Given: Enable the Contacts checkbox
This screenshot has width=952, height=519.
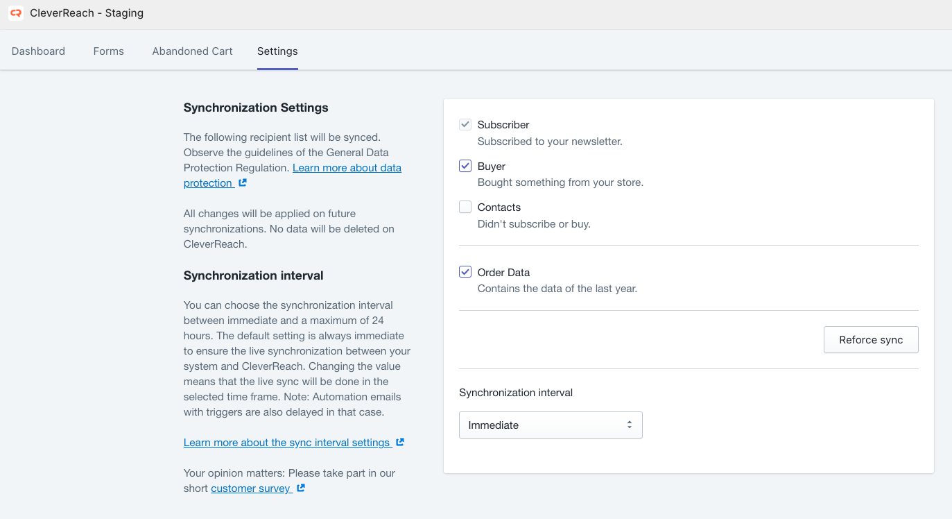Looking at the screenshot, I should pos(465,207).
